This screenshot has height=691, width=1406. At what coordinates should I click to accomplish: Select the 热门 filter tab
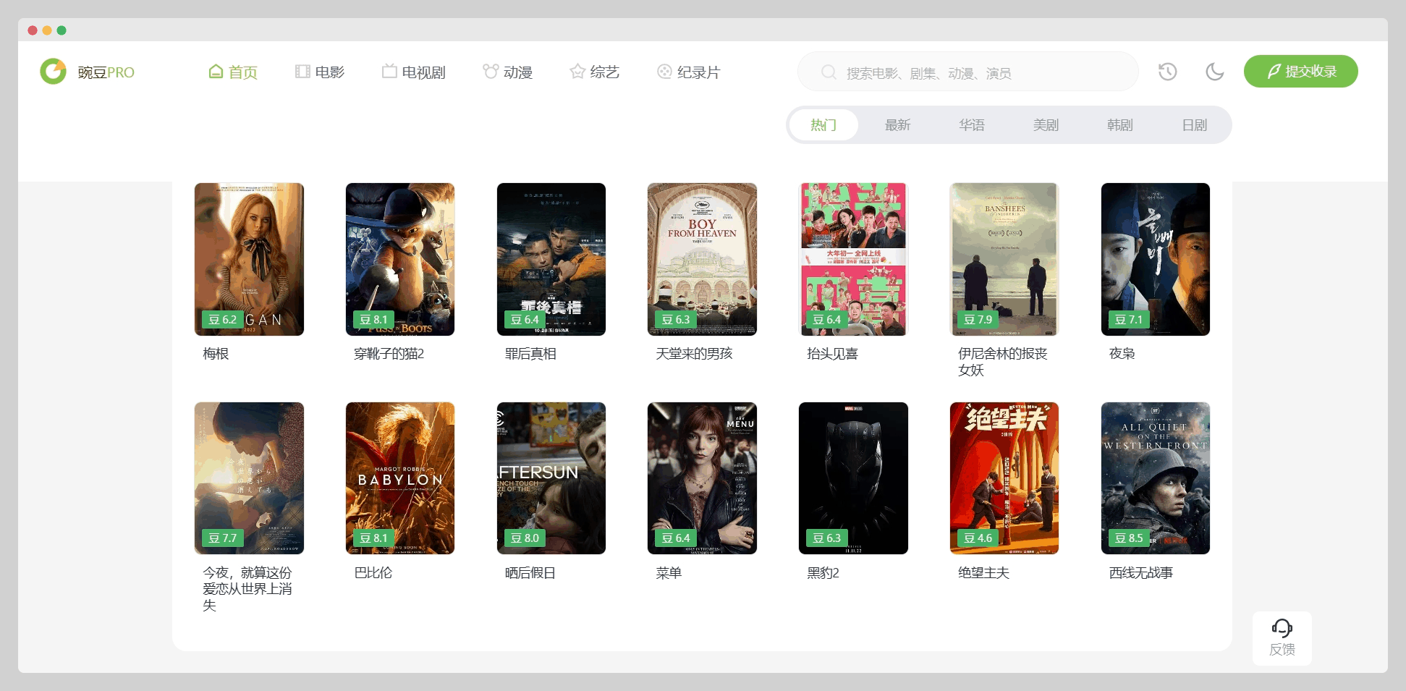(823, 125)
